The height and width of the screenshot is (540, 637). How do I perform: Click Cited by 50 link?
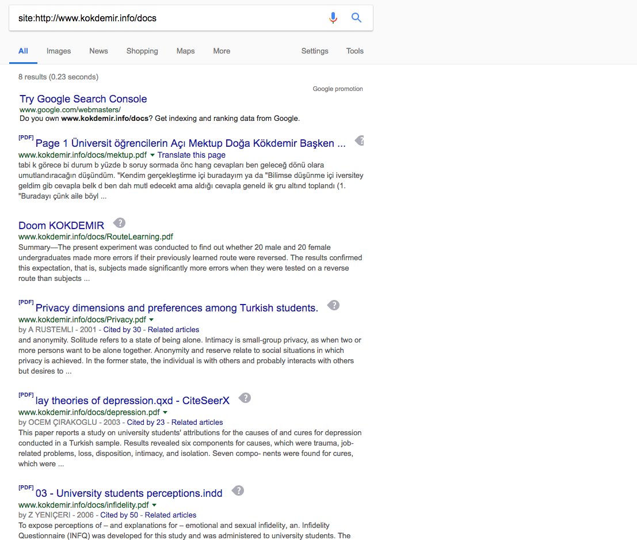click(120, 515)
